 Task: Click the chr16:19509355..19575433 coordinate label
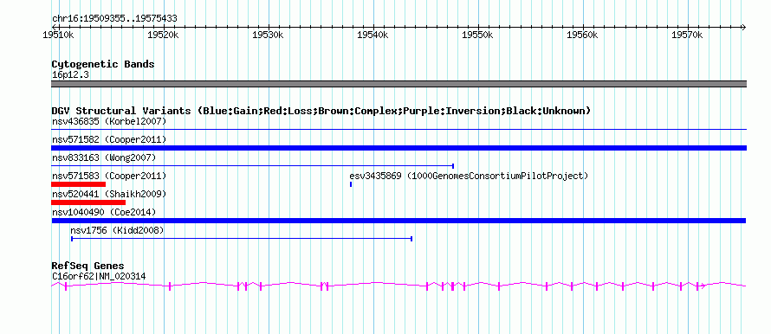[x=114, y=19]
